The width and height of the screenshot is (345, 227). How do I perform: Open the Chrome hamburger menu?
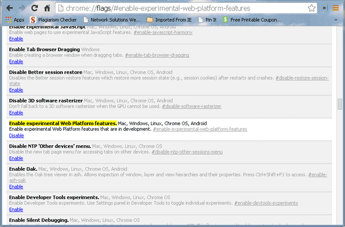336,8
